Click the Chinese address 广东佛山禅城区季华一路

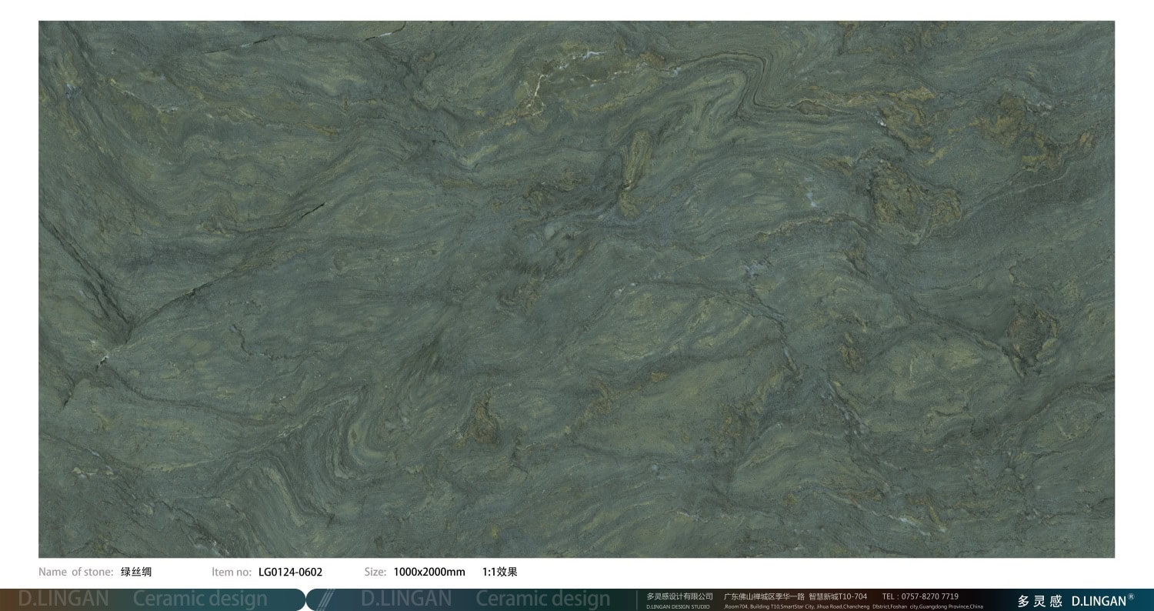click(764, 596)
